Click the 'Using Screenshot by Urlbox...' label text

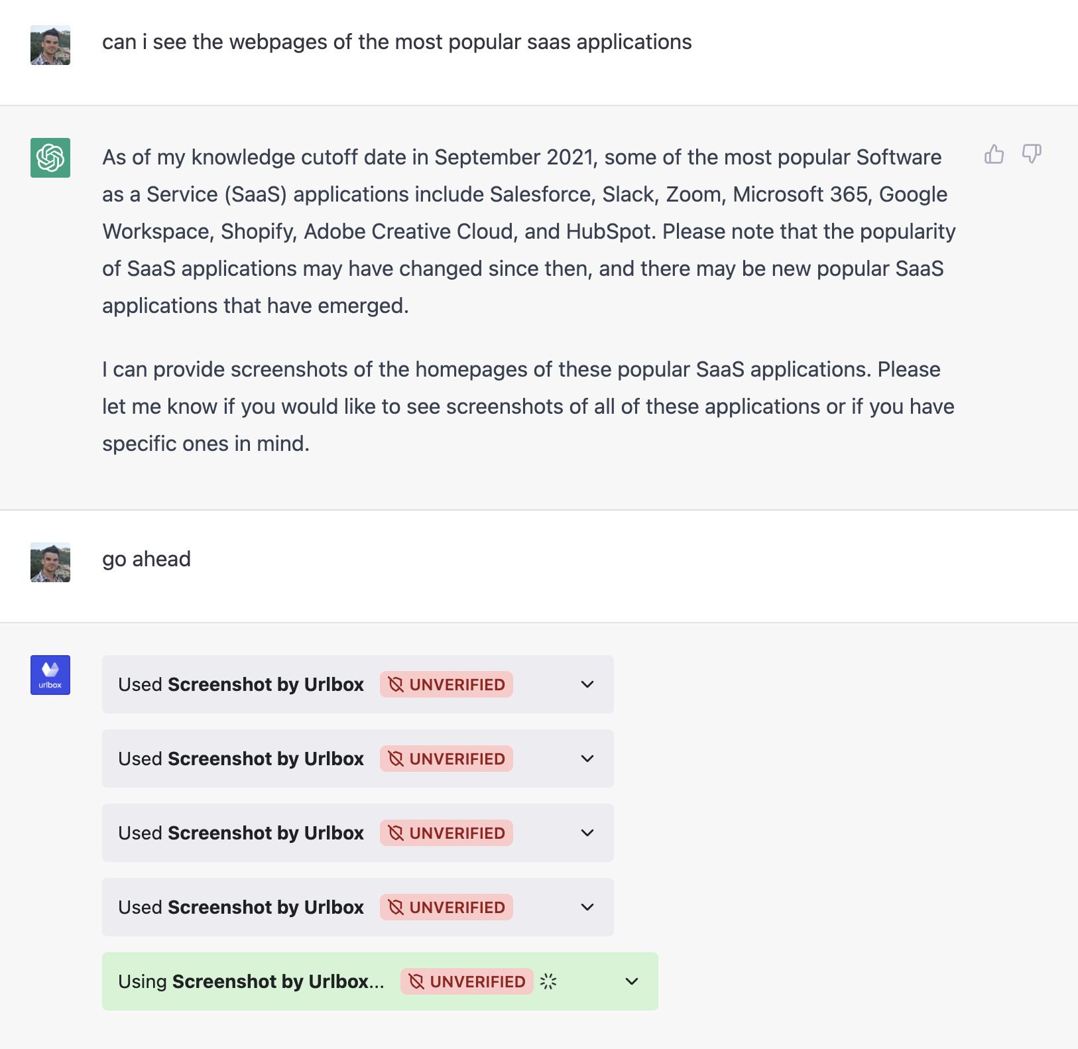click(252, 981)
